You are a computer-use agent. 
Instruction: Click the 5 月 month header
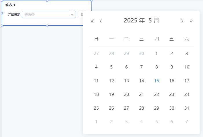coord(154,20)
